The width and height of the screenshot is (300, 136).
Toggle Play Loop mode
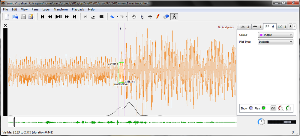pyautogui.click(x=93, y=17)
